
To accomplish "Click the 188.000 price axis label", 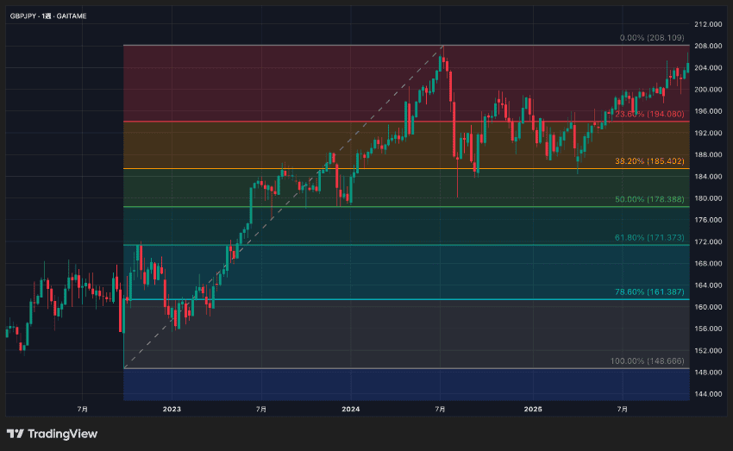I will coord(708,154).
